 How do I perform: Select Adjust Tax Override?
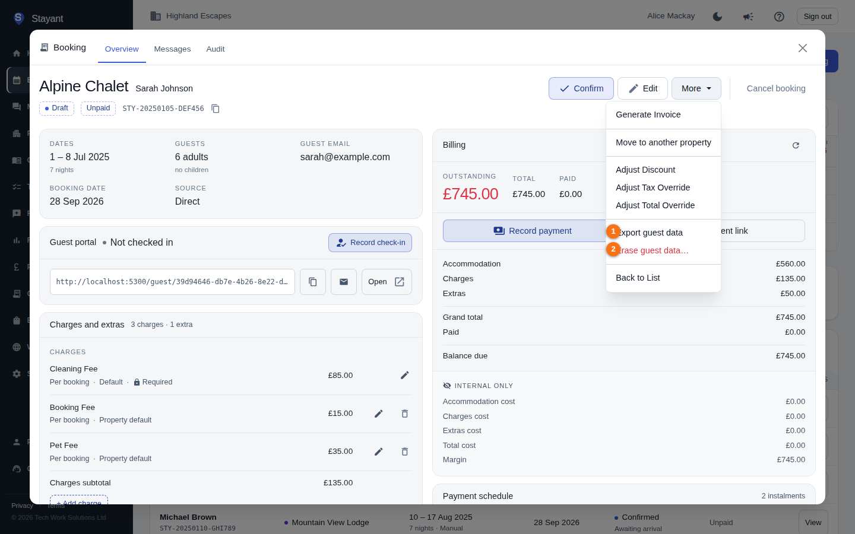[663, 187]
